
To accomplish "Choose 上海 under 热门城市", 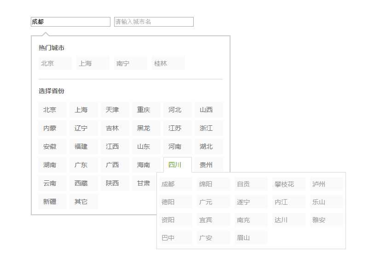I will (93, 63).
